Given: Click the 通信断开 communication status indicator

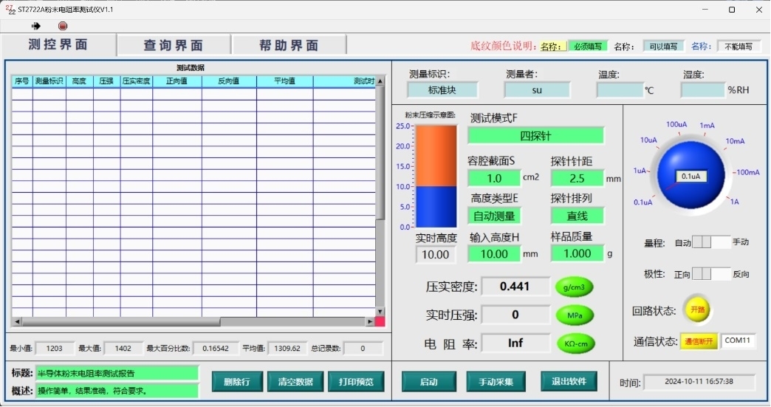Looking at the screenshot, I should [699, 341].
